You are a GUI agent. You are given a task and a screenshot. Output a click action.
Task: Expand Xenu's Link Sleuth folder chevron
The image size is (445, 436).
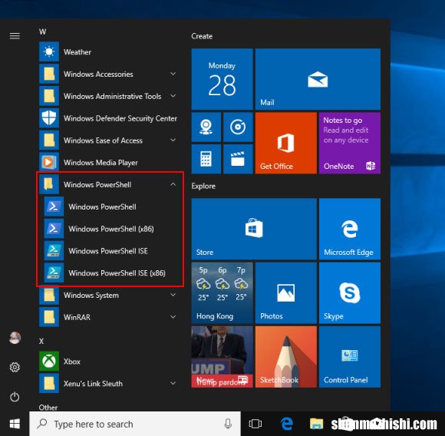[x=173, y=383]
